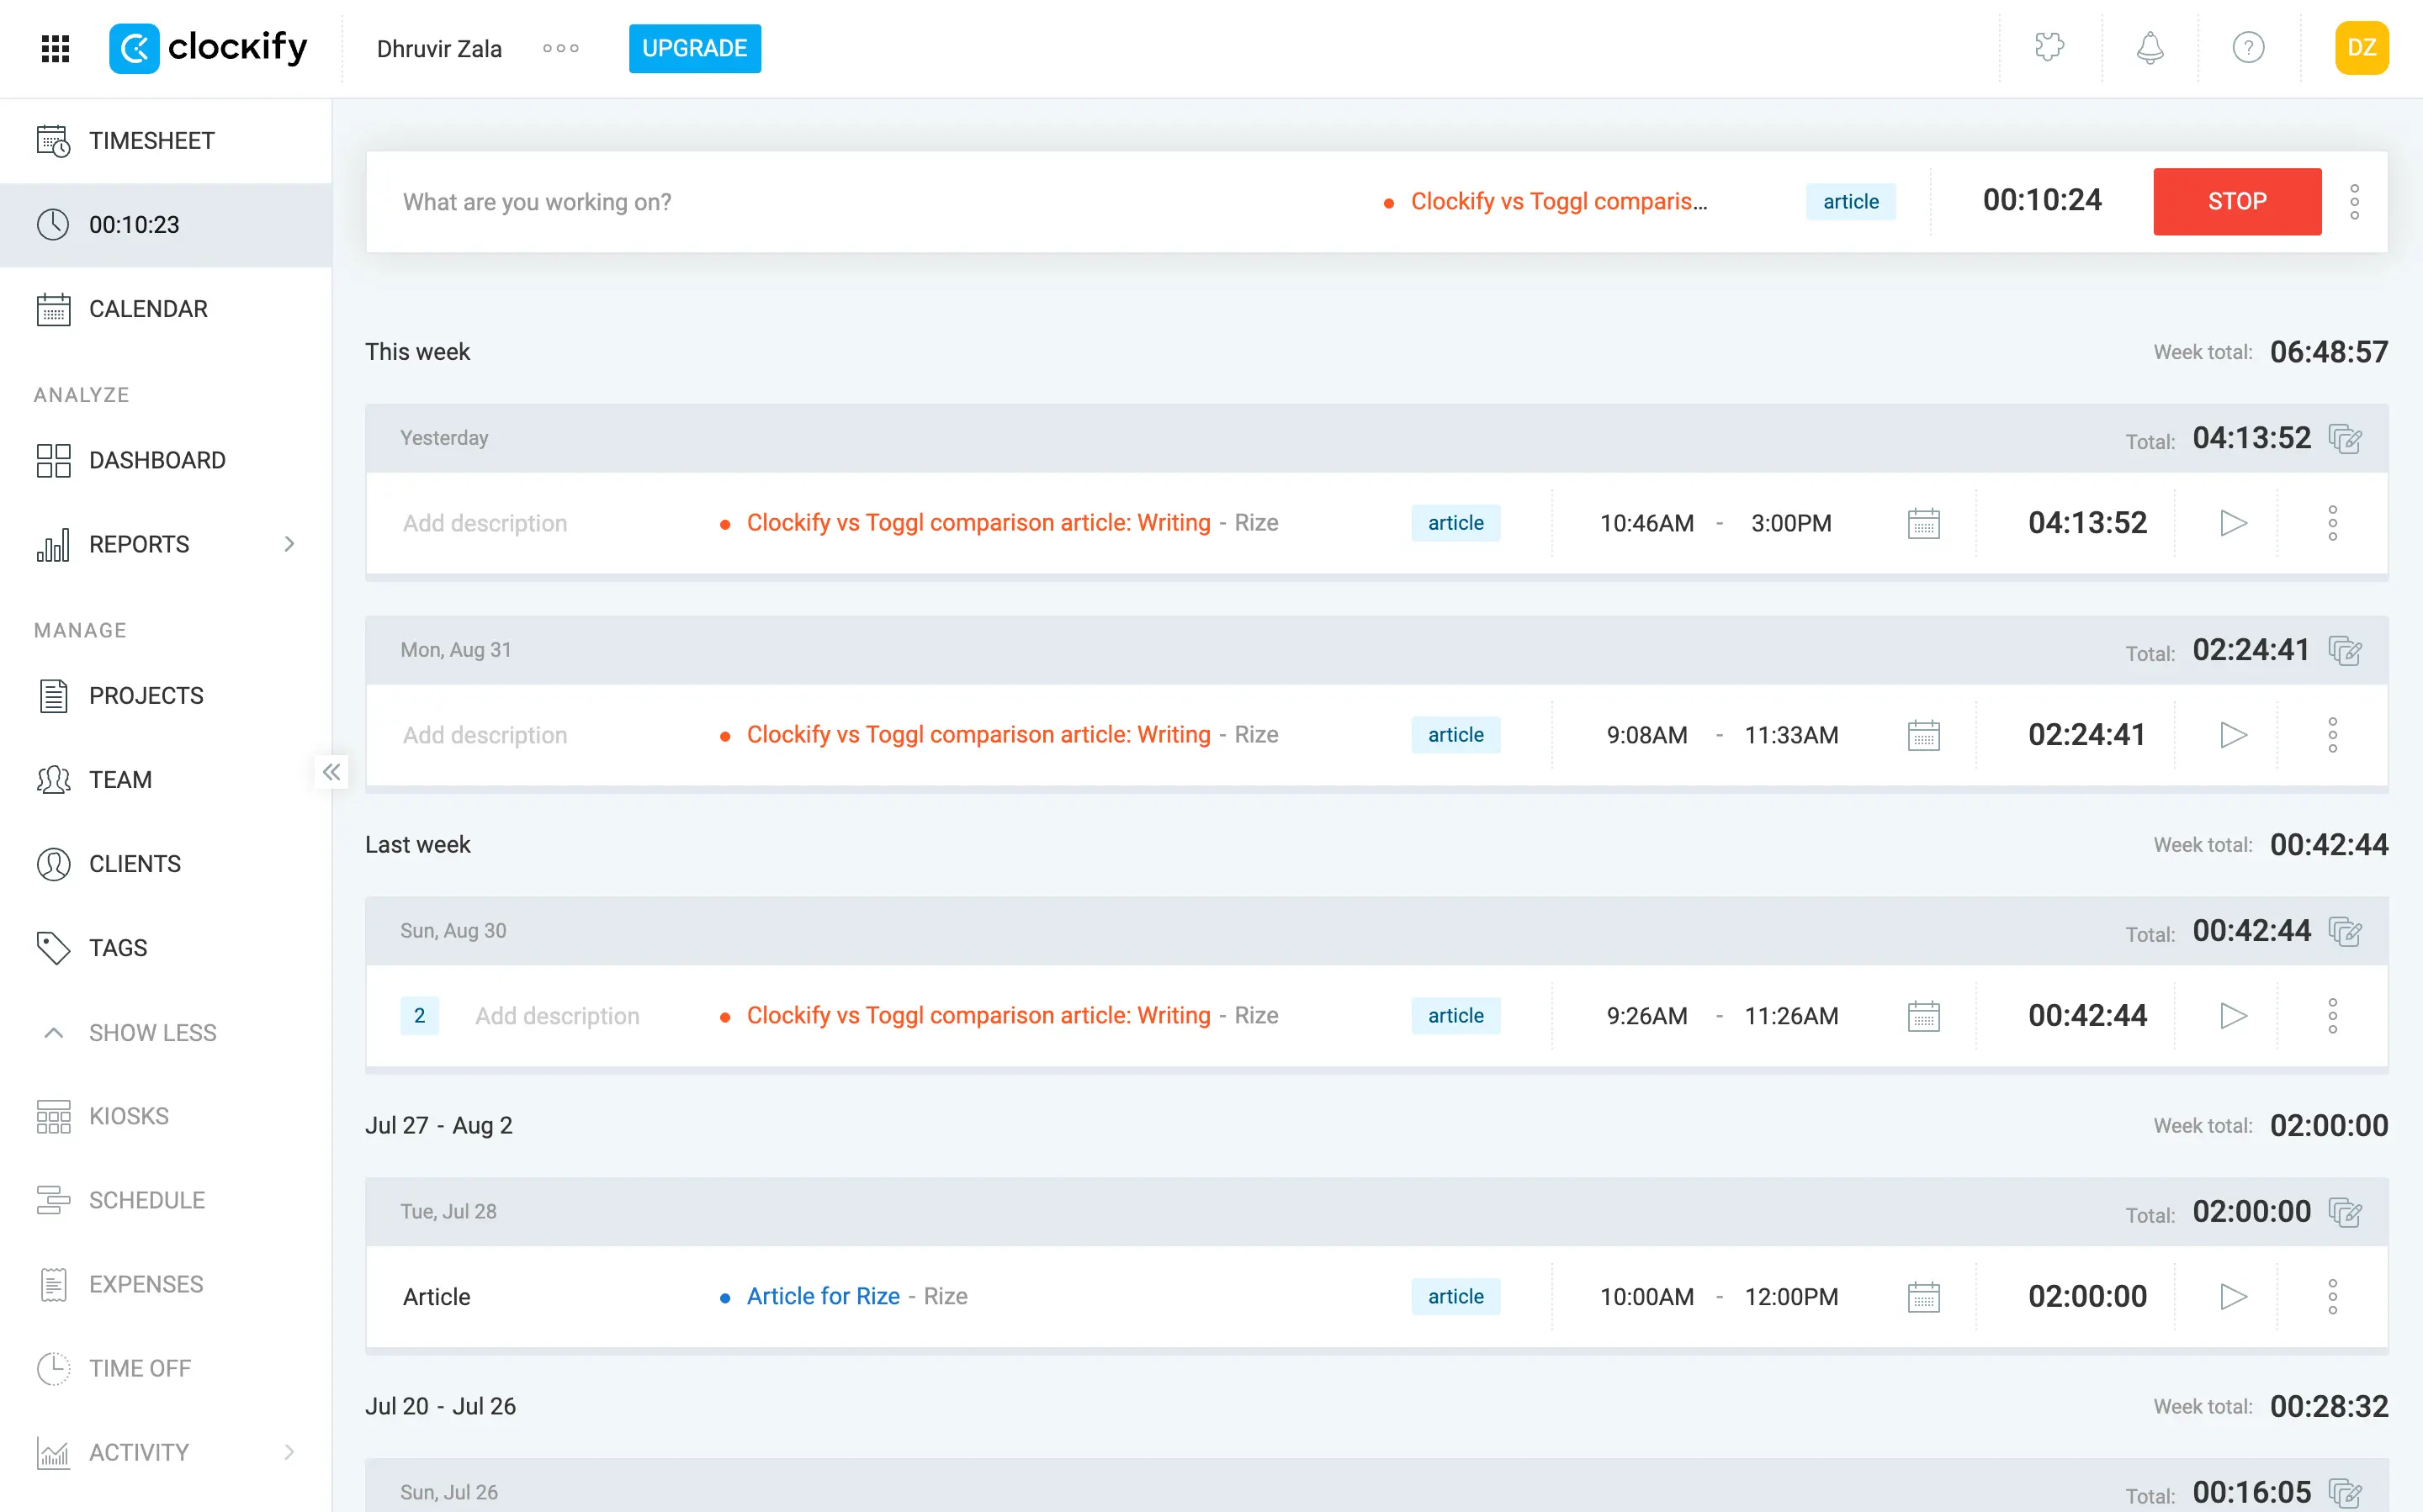The height and width of the screenshot is (1512, 2423).
Task: Open the apps grid launcher
Action: pos(55,48)
